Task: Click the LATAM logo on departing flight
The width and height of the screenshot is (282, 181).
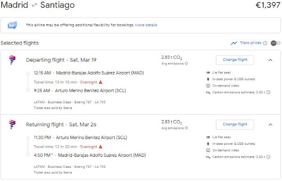Action: (12, 60)
